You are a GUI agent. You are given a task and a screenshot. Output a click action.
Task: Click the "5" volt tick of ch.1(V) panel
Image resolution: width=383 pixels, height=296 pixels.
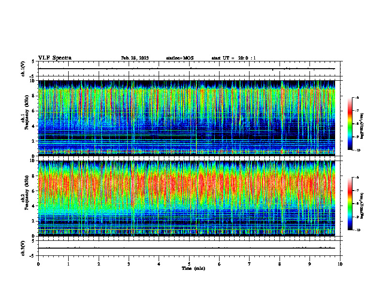[x=33, y=61]
